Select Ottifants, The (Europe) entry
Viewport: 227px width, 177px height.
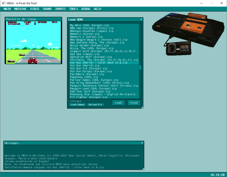click(x=104, y=60)
